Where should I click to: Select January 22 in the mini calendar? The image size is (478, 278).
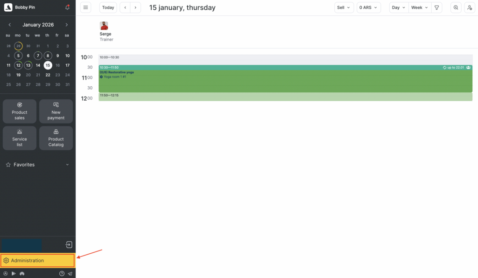coord(48,75)
